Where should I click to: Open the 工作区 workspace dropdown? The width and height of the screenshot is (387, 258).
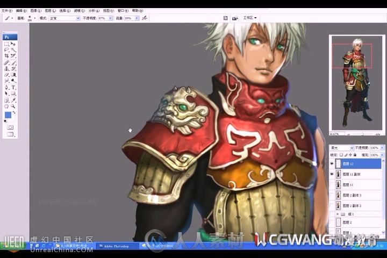tap(250, 18)
